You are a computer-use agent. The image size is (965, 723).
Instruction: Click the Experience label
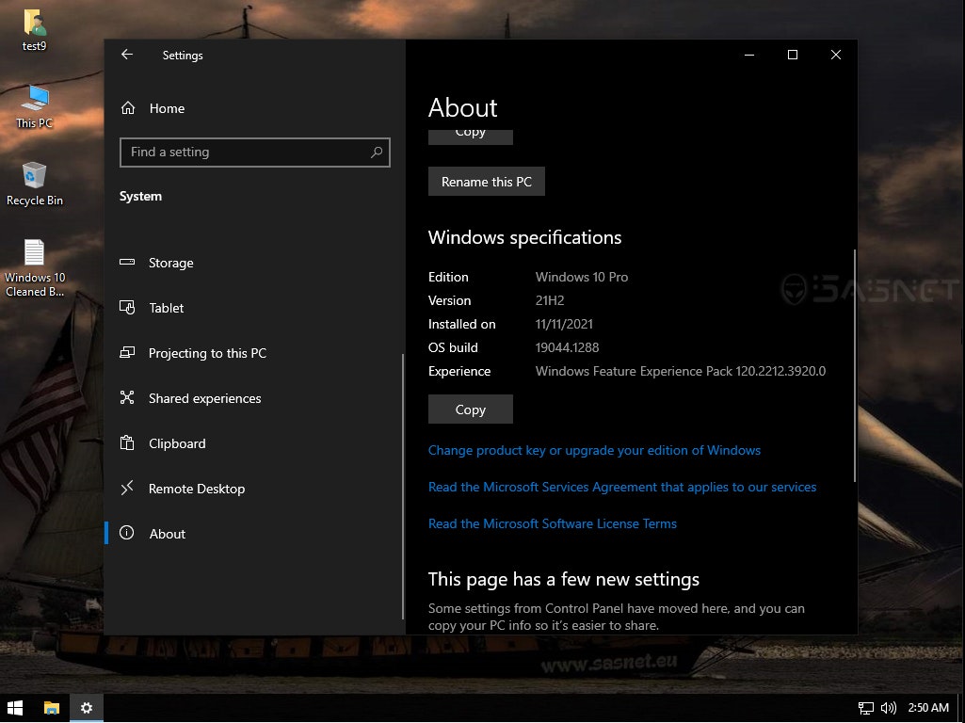pyautogui.click(x=459, y=371)
